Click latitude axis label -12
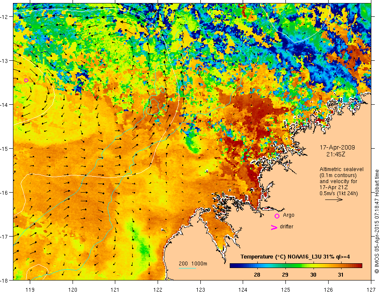 tap(5, 17)
